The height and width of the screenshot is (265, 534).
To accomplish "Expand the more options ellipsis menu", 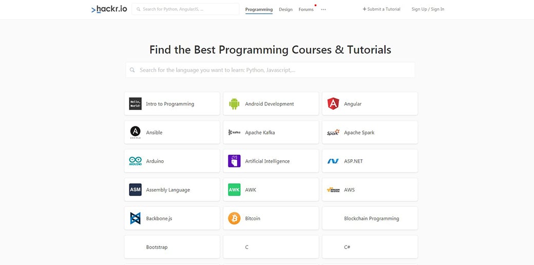I will [x=323, y=9].
